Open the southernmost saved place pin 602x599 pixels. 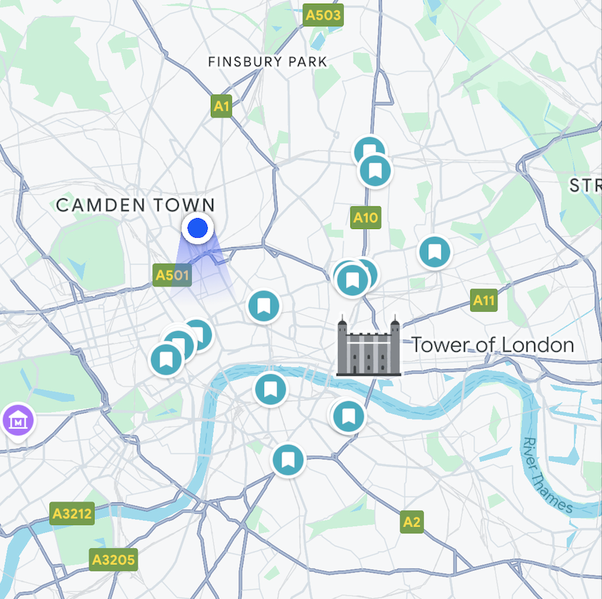[x=288, y=460]
